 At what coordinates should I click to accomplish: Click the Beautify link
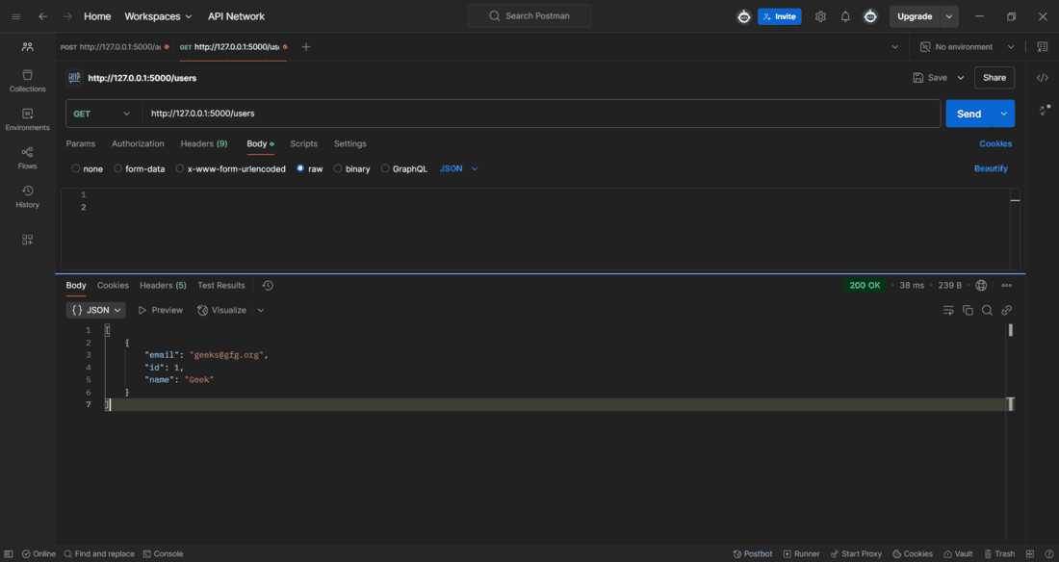(991, 168)
